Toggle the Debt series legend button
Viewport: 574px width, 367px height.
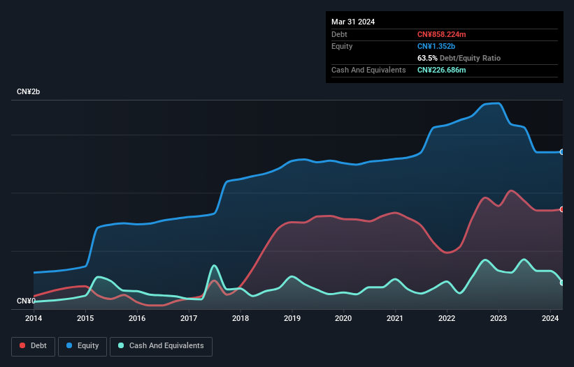tap(33, 346)
